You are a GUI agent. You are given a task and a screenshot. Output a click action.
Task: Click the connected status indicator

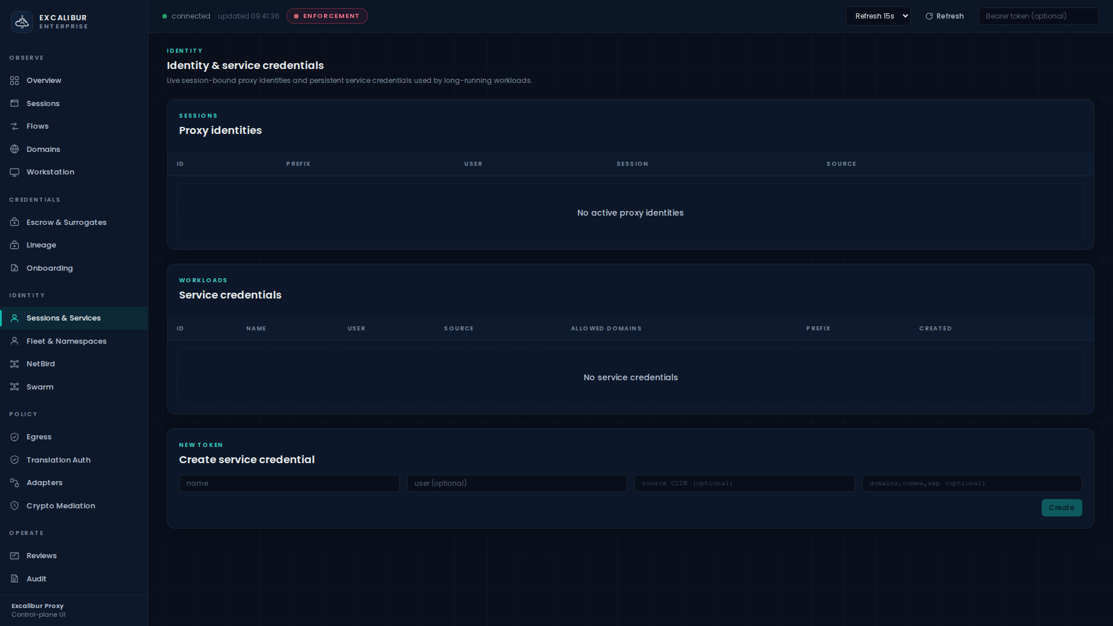pyautogui.click(x=185, y=16)
